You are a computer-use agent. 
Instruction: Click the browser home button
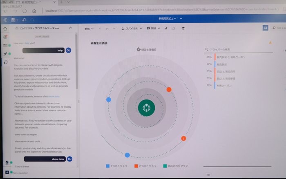(x=34, y=11)
